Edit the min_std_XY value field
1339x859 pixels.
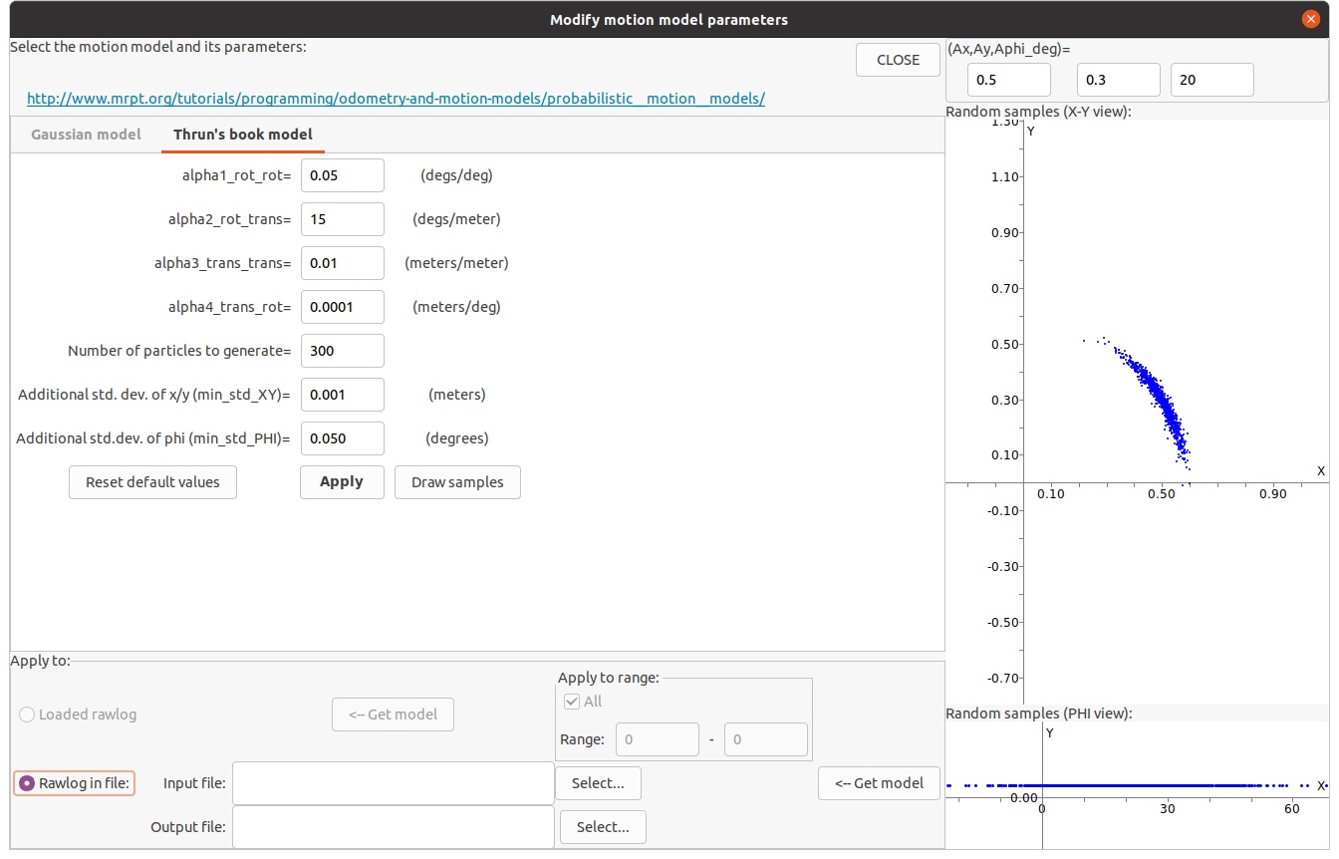(x=342, y=395)
